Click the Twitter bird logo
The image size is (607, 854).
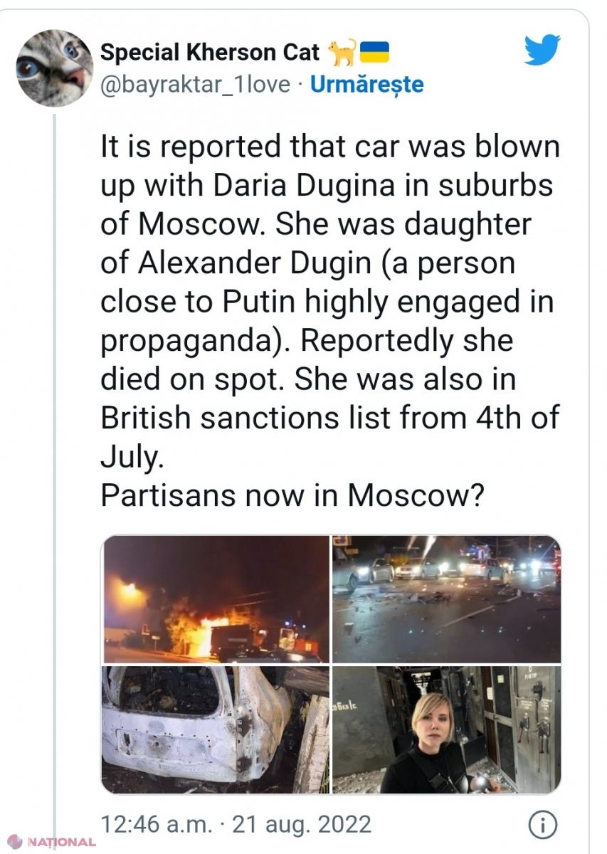tap(542, 51)
